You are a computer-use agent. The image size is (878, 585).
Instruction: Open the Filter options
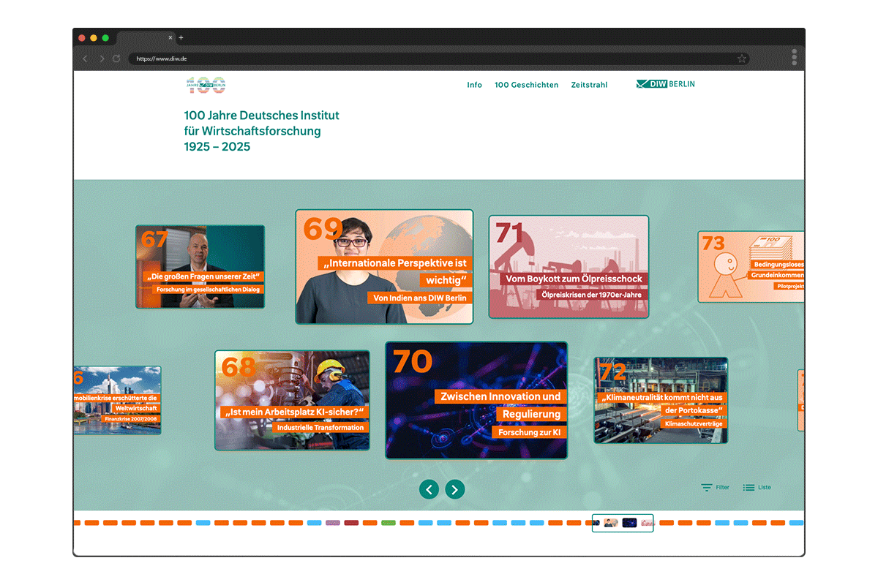point(715,487)
